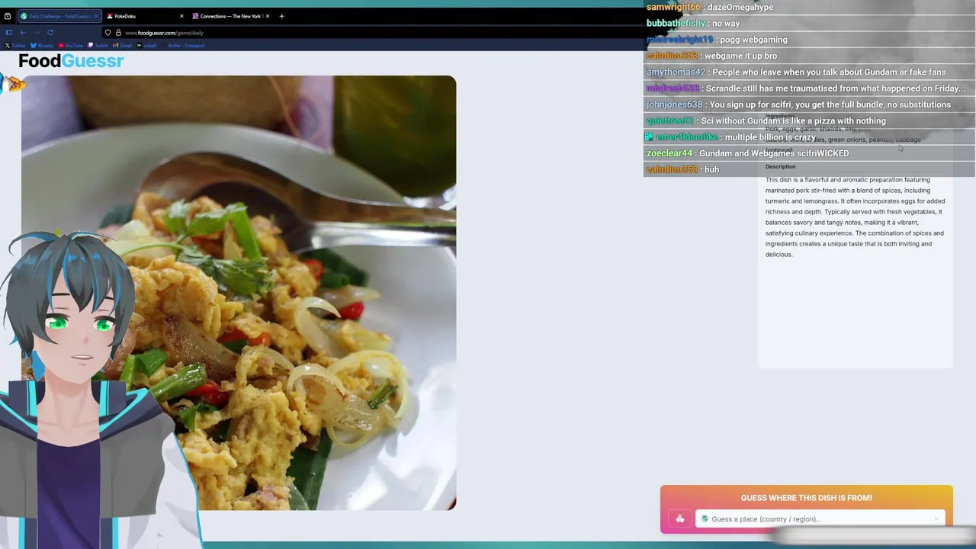The height and width of the screenshot is (549, 976).
Task: Go back with the browser back arrow
Action: click(x=23, y=32)
